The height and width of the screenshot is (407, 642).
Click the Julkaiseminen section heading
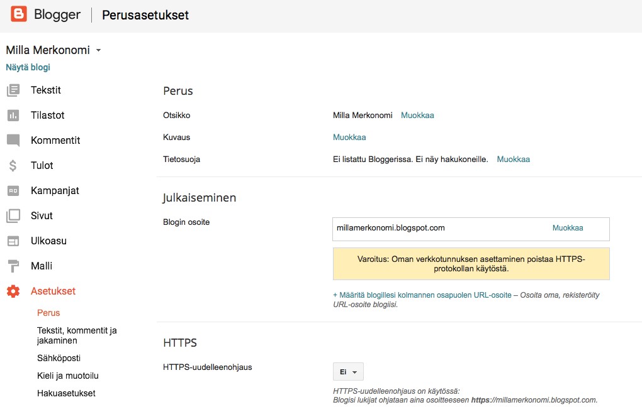tap(200, 198)
